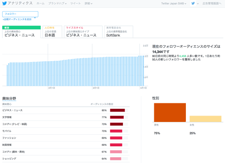Screen dimensions: 225x163
Task: Expand the ブランドハブ dropdown menu
Action: tap(58, 3)
